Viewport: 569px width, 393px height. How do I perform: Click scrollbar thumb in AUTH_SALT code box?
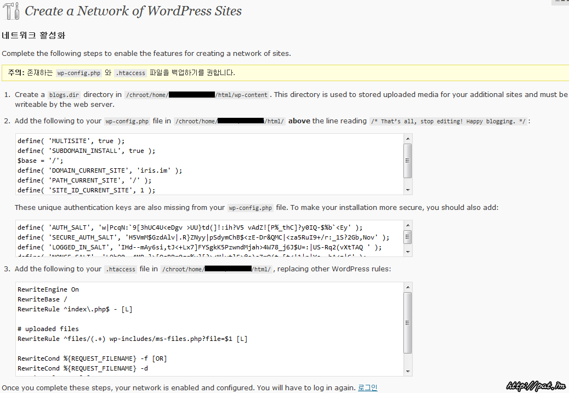point(408,237)
